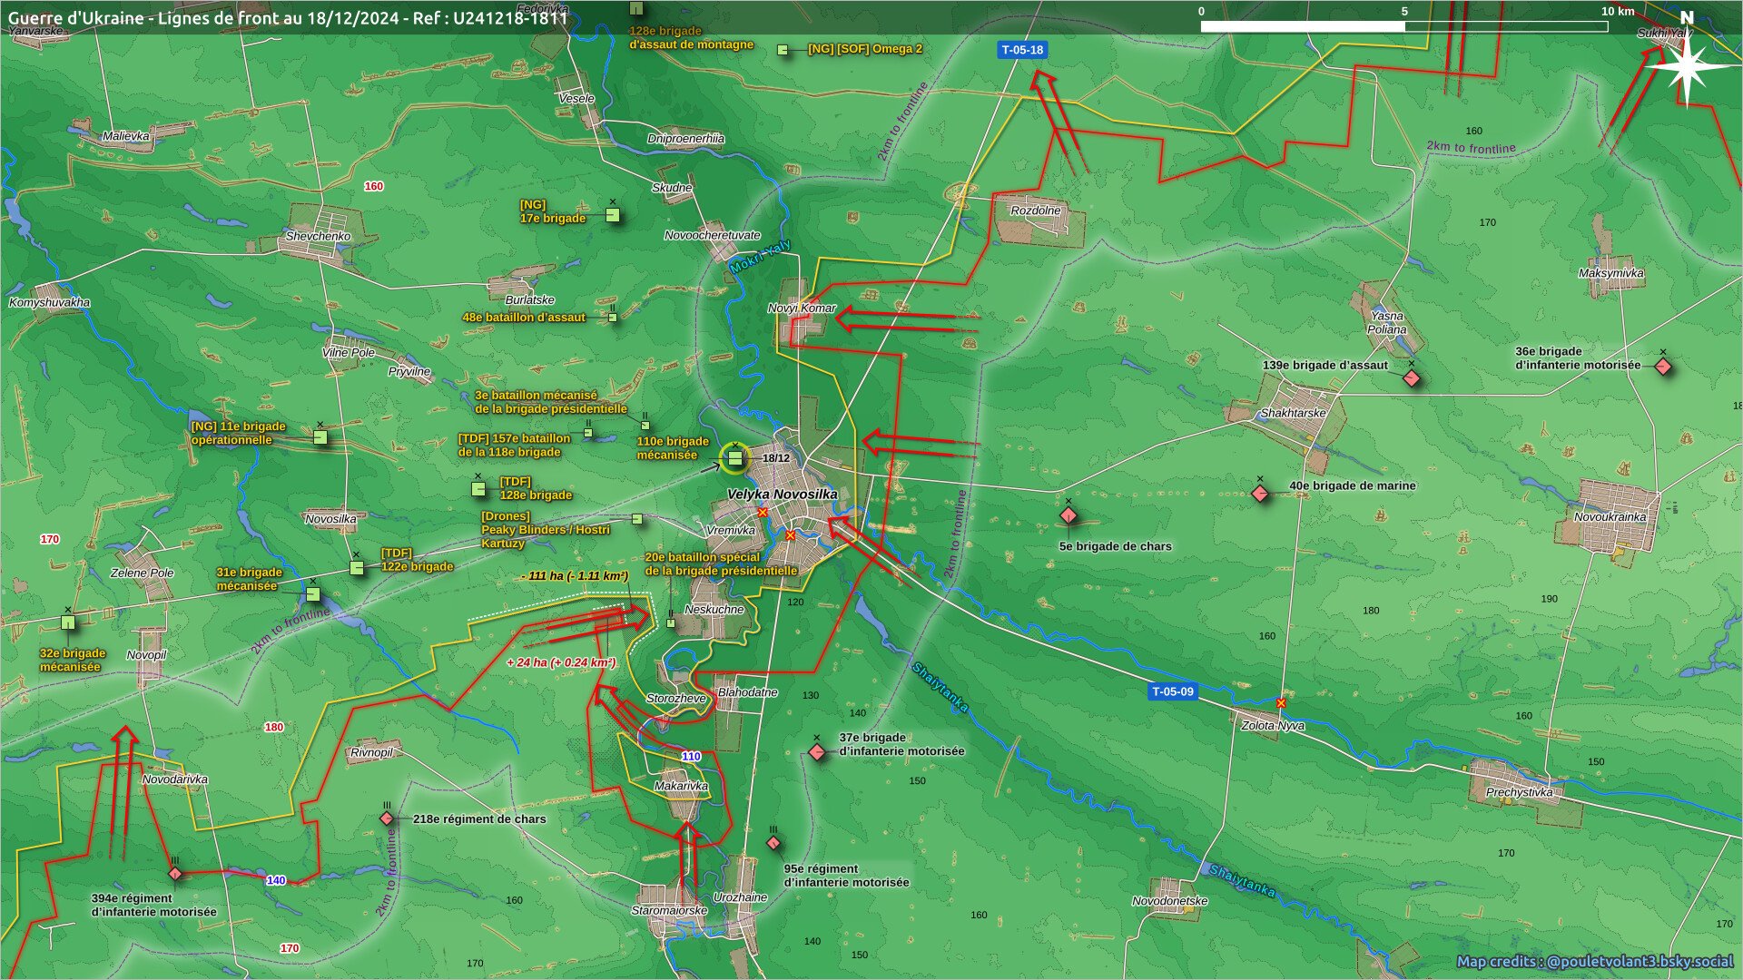Click the Rozdolne village label
This screenshot has height=980, width=1743.
point(1036,211)
